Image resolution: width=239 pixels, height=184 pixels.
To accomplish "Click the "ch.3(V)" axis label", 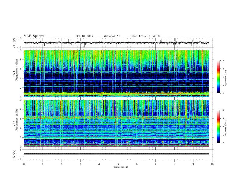I will [x=14, y=154].
